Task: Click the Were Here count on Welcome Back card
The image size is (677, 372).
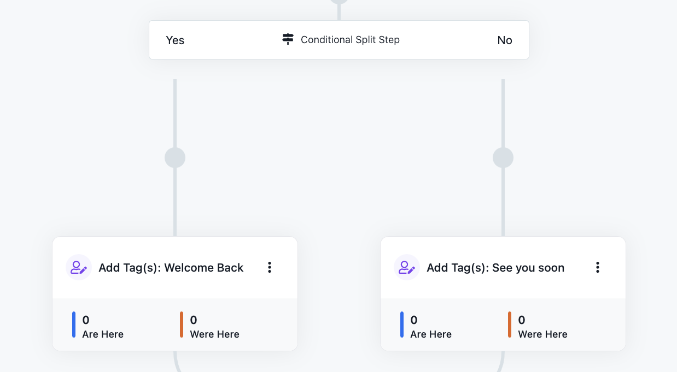Action: 195,320
